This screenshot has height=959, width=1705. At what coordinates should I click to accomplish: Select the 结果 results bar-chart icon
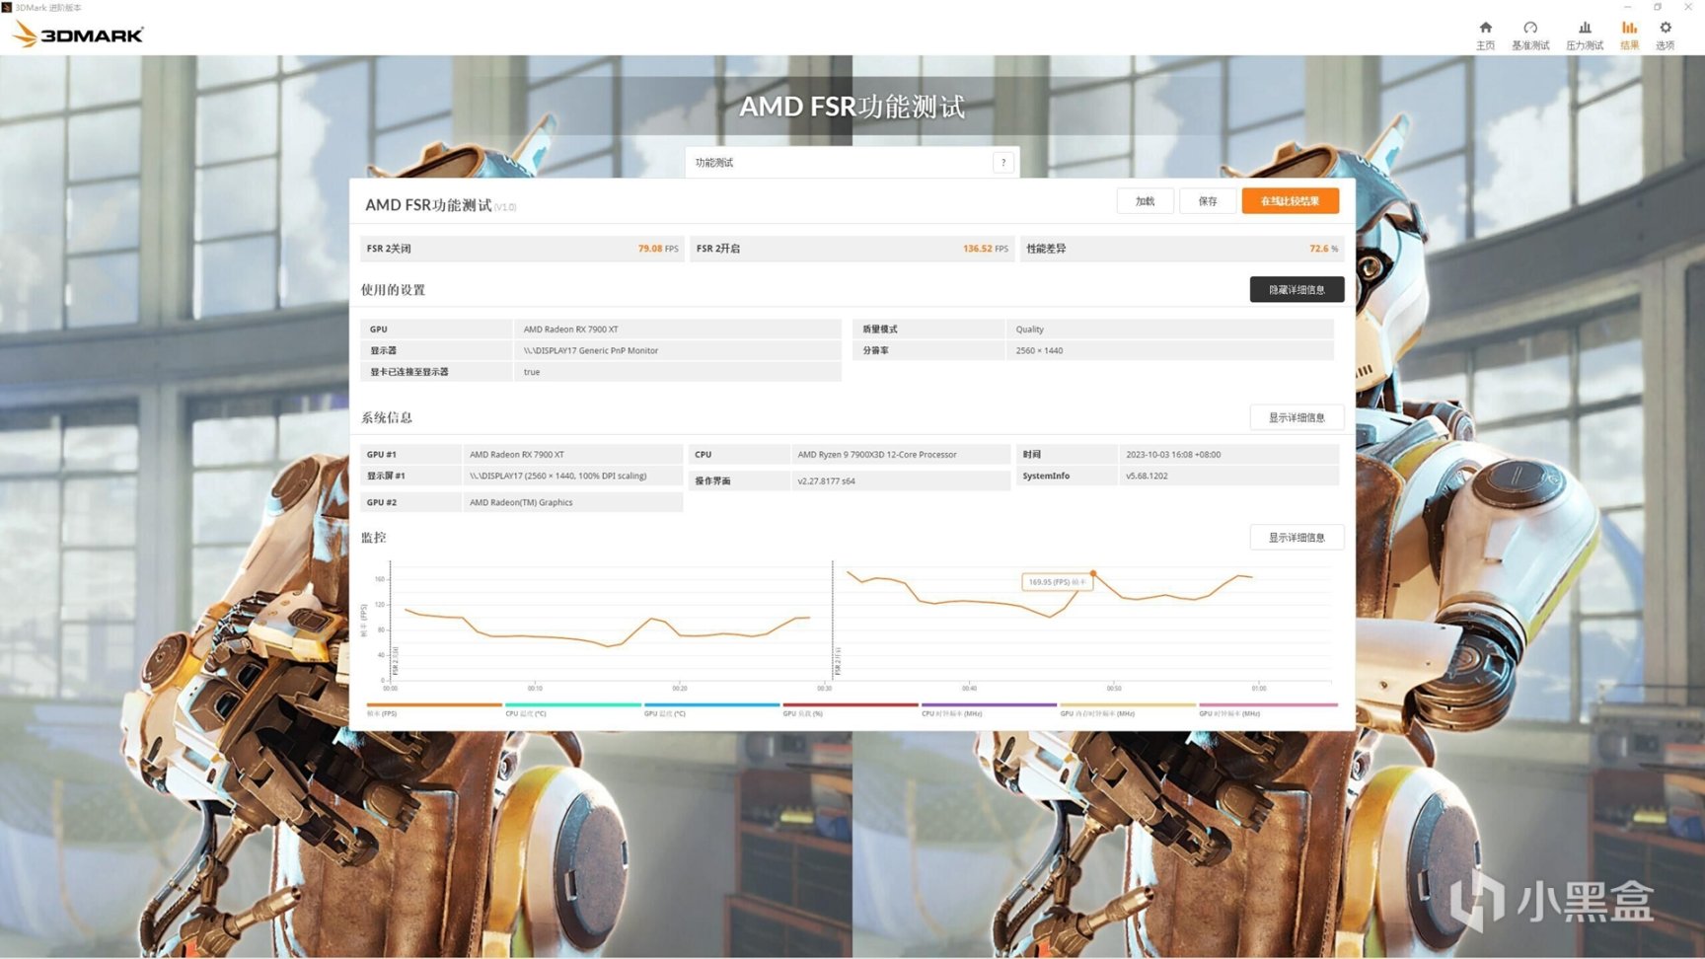1629,35
